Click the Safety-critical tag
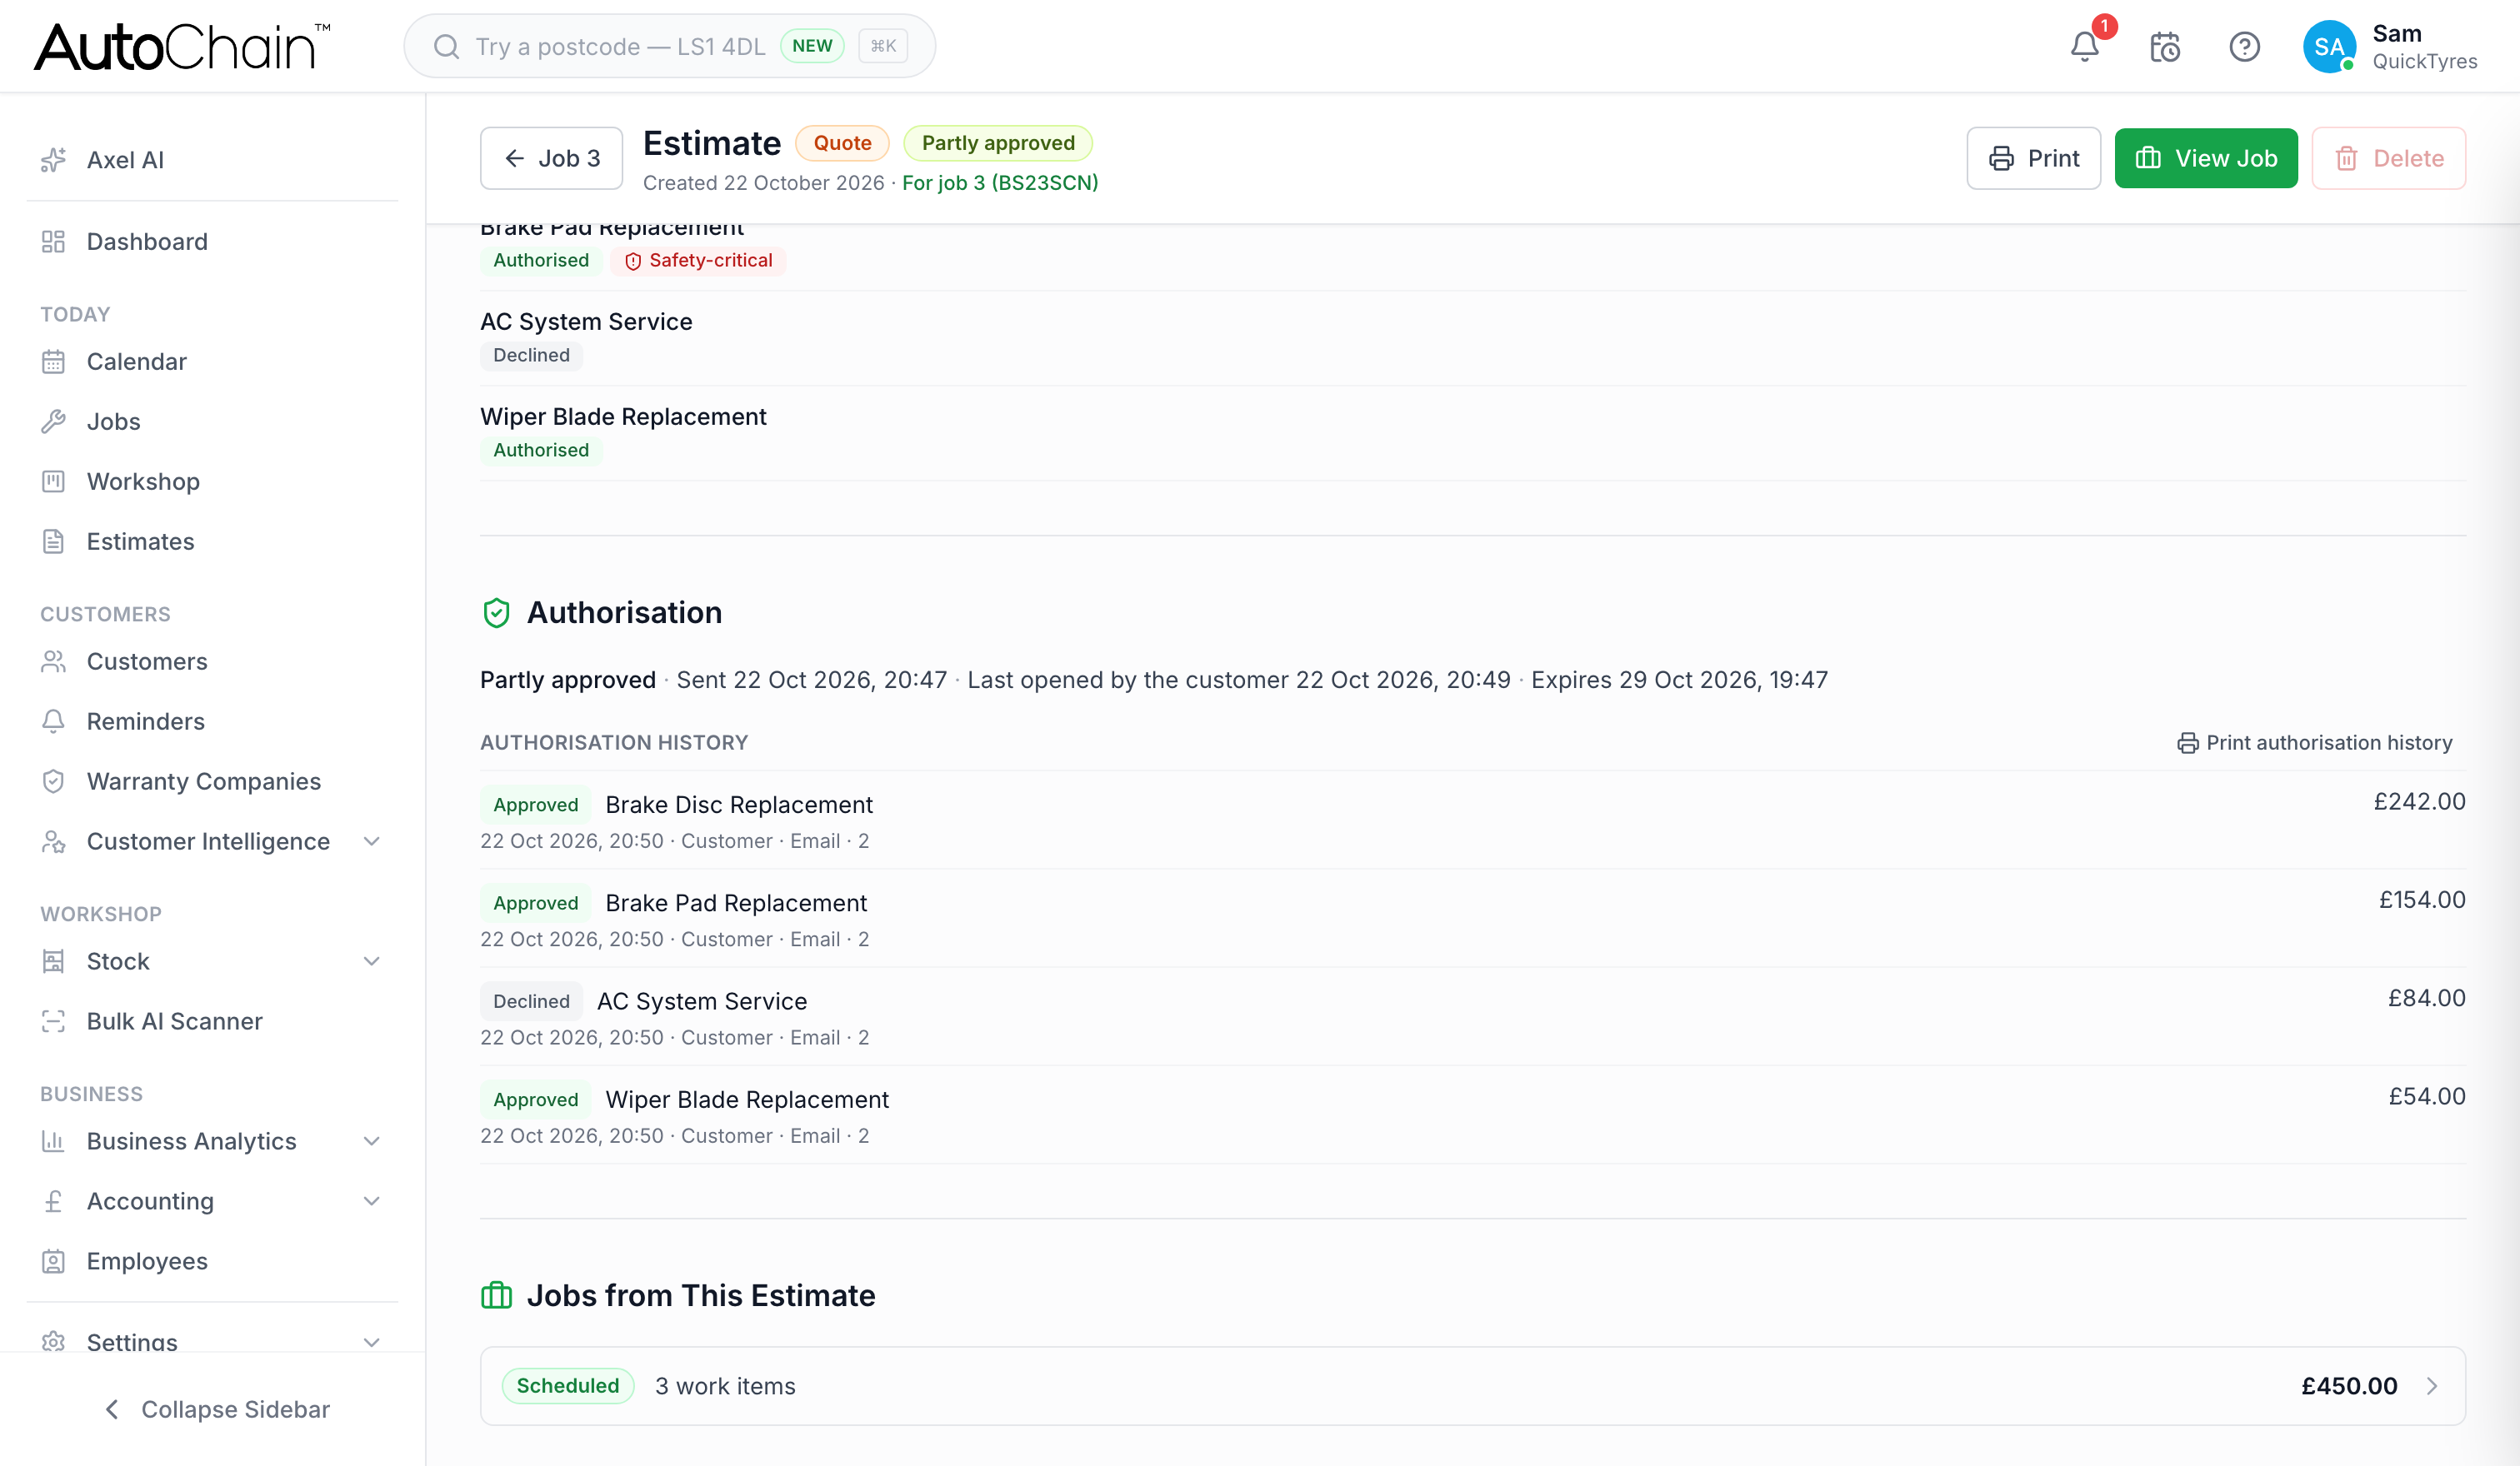 (698, 261)
